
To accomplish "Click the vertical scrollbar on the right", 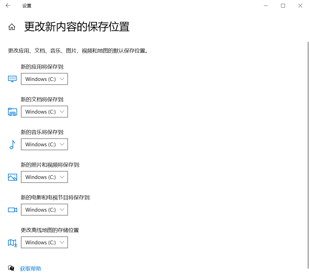I will pyautogui.click(x=308, y=155).
